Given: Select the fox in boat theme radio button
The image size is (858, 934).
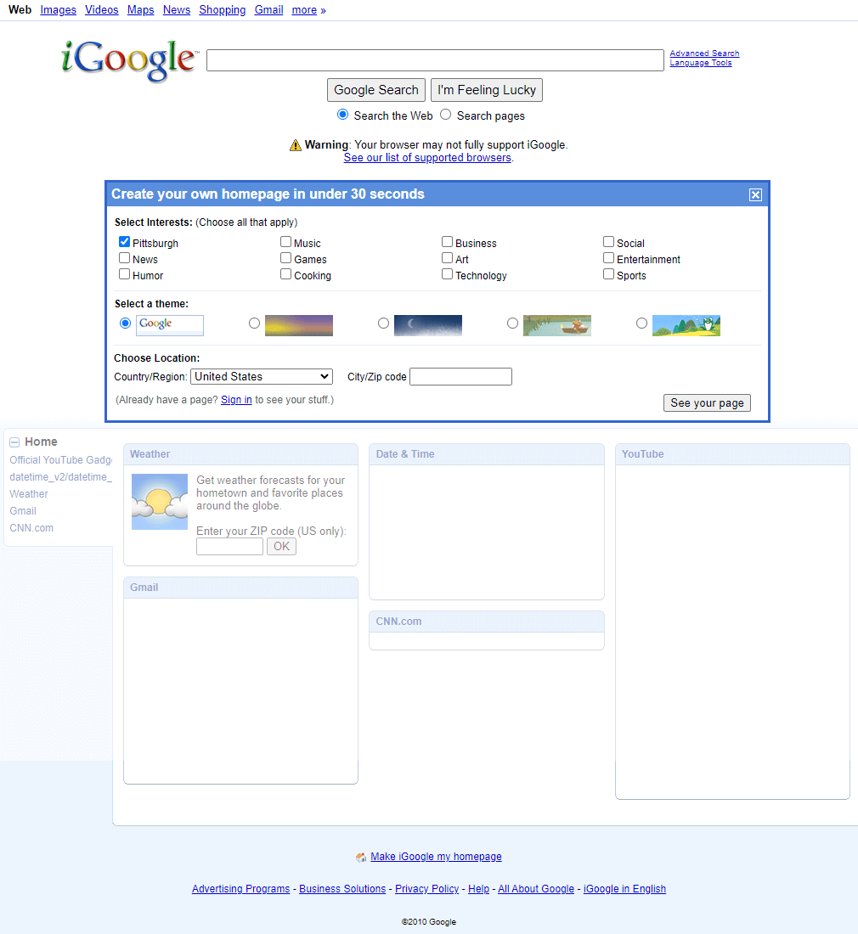Looking at the screenshot, I should coord(512,323).
